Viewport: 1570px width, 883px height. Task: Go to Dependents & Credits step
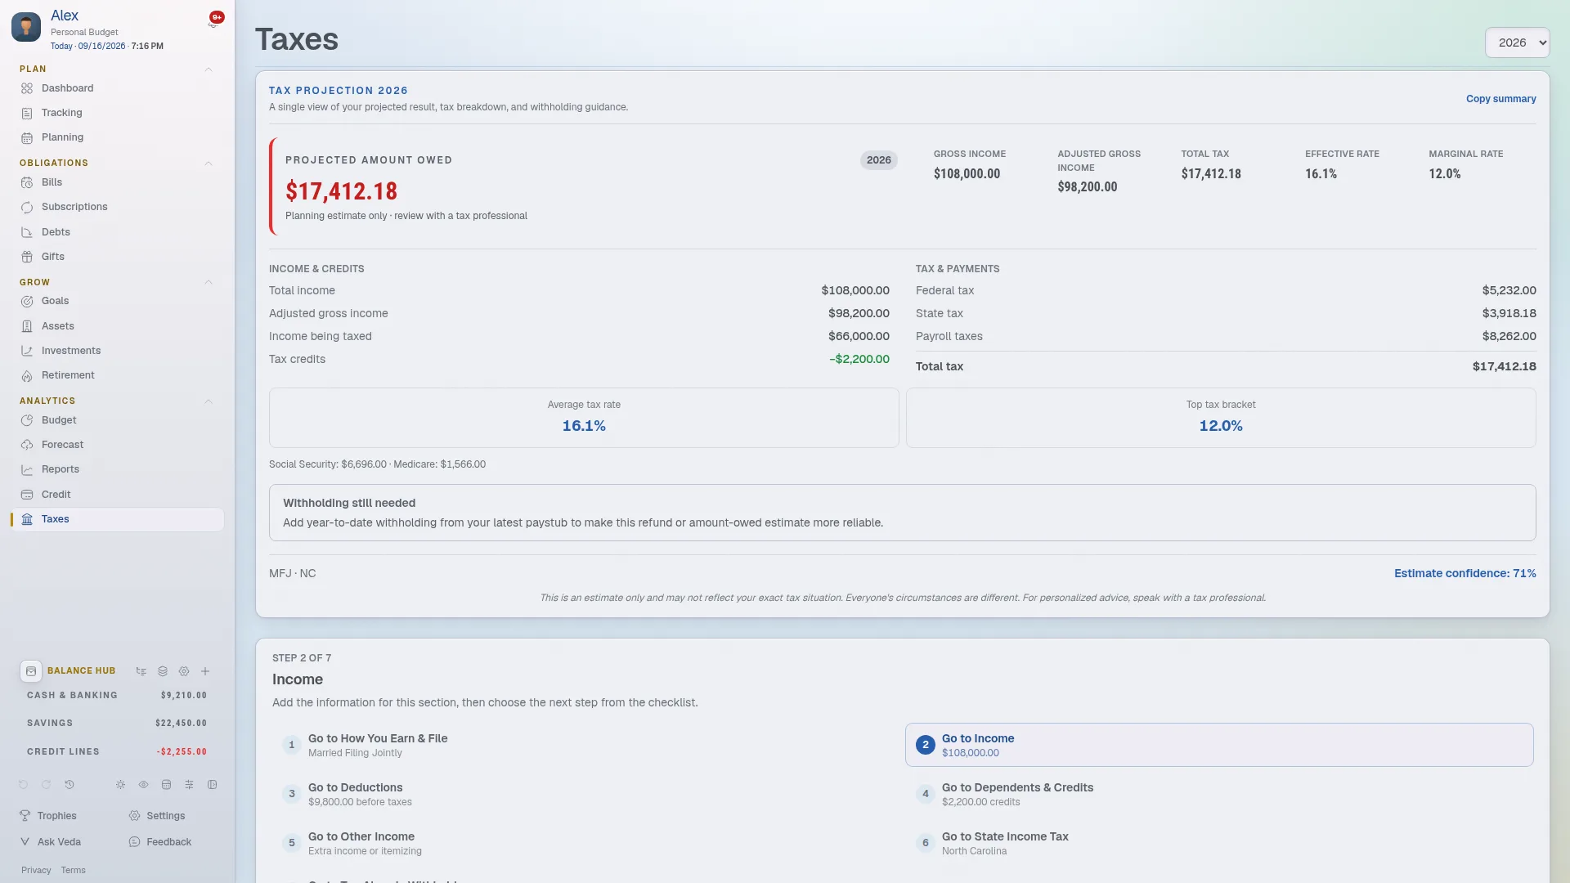(1218, 794)
